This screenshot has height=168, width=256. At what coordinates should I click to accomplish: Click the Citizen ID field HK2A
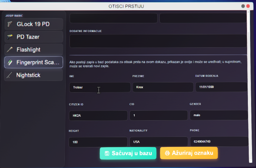(98, 116)
